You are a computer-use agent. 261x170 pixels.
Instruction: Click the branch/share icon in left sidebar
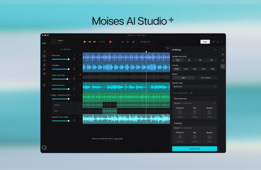pyautogui.click(x=45, y=52)
